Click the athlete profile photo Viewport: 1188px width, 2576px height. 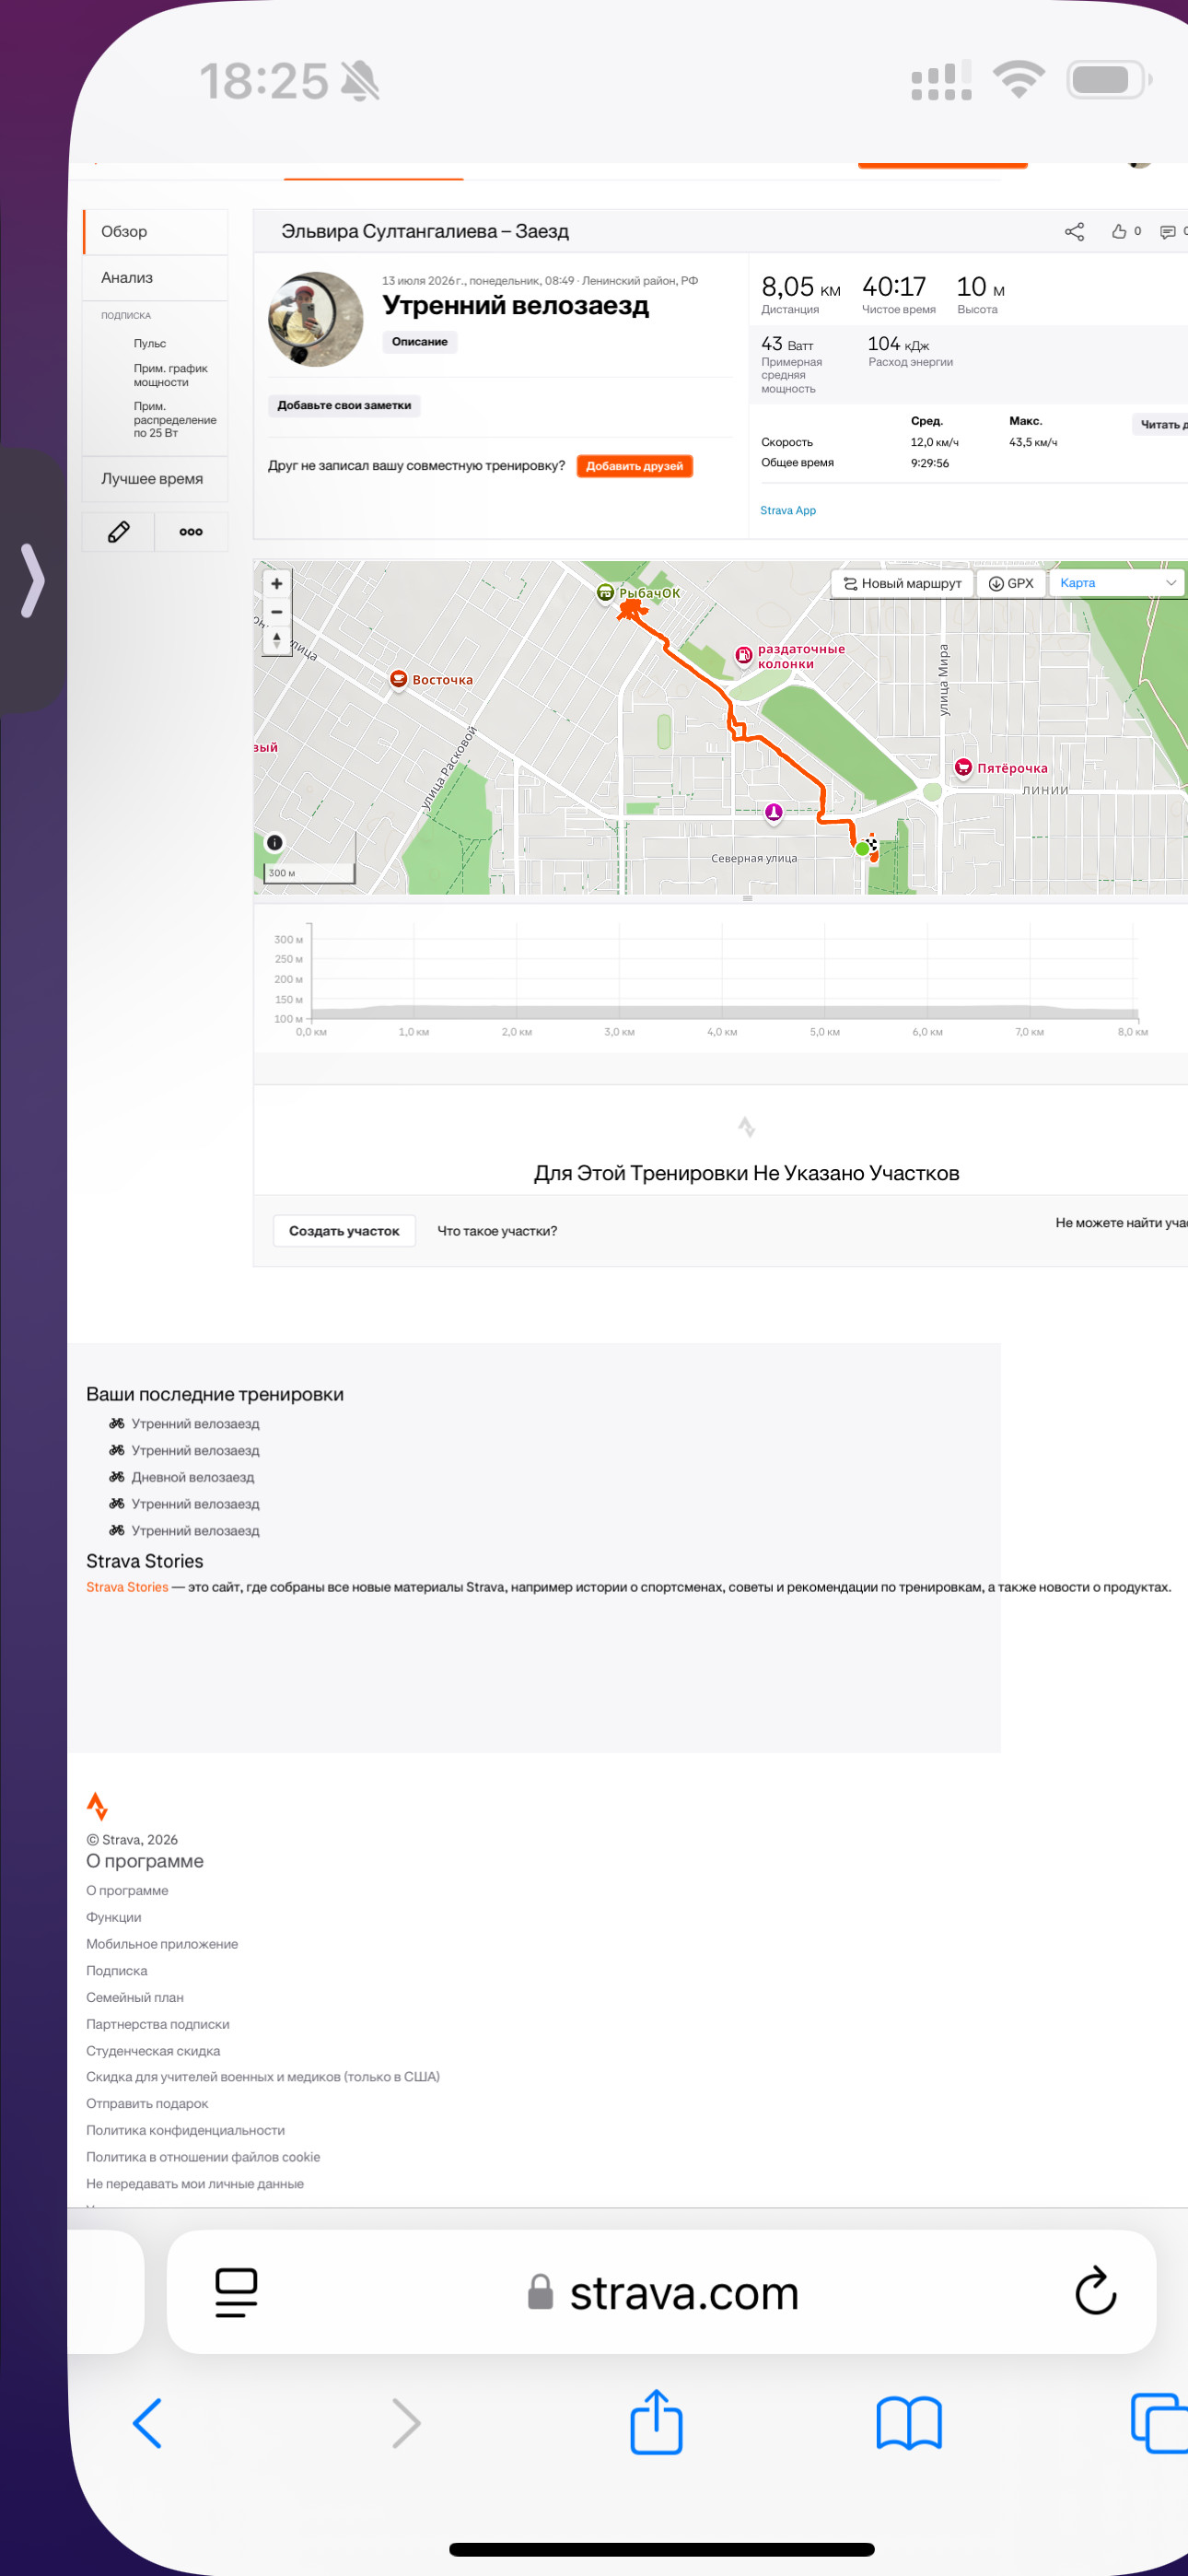(316, 319)
